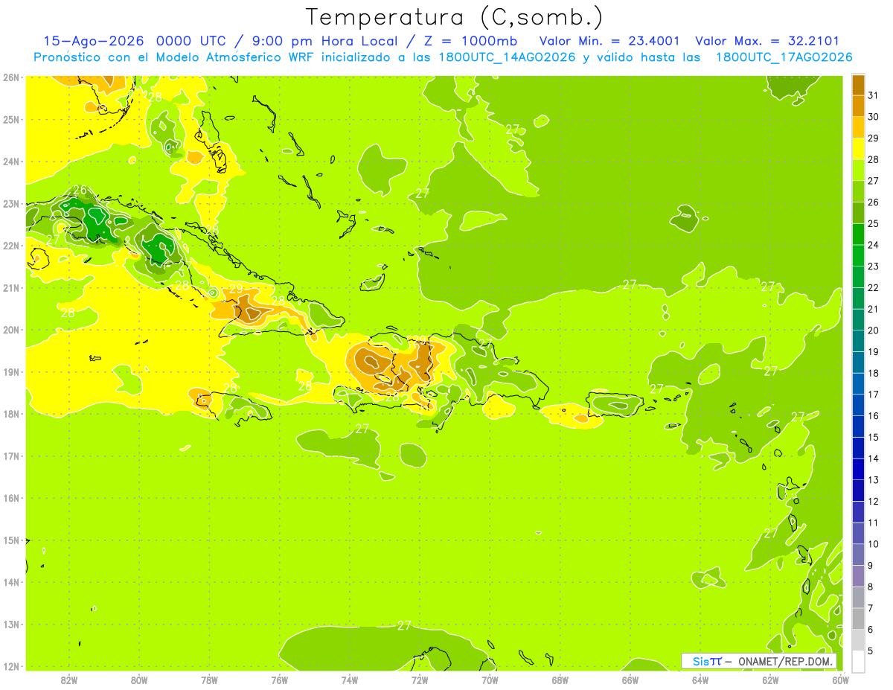Click legend value 25
This screenshot has height=690, width=893.
tap(873, 223)
